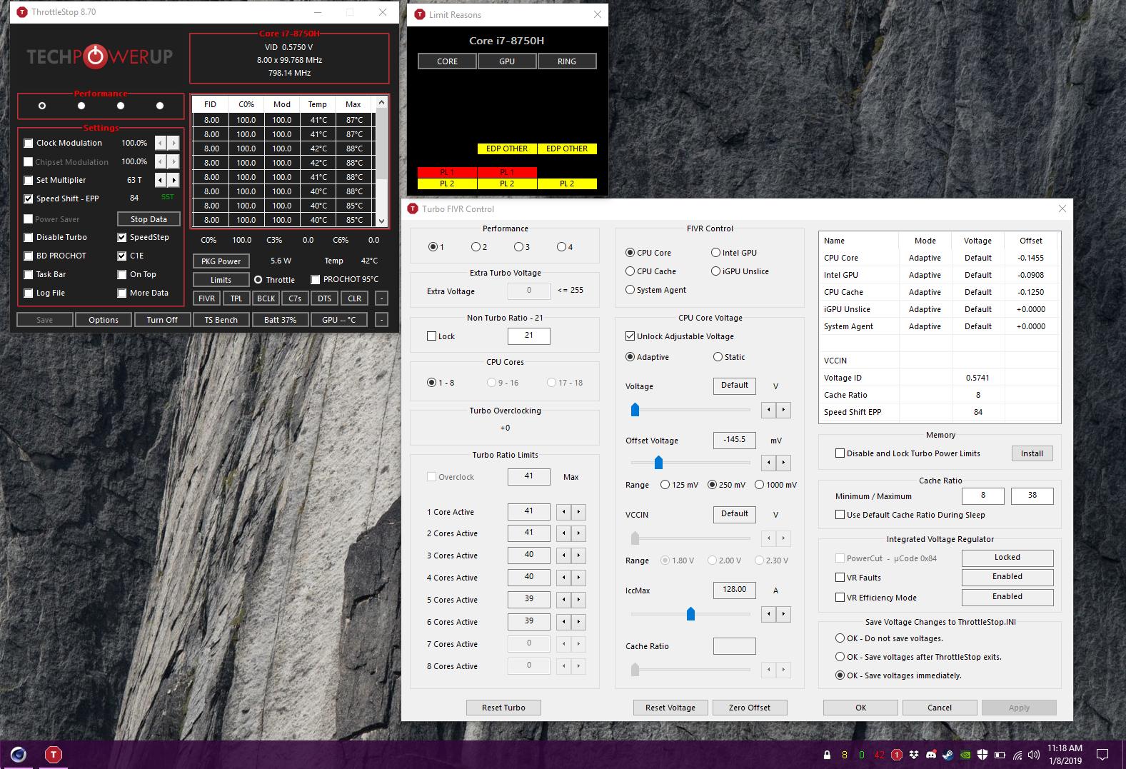Toggle the Speed Shift - EPP checkbox
This screenshot has width=1126, height=769.
29,198
